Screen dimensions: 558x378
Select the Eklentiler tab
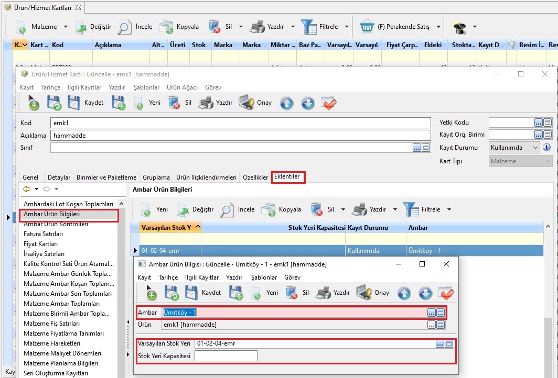(x=287, y=176)
